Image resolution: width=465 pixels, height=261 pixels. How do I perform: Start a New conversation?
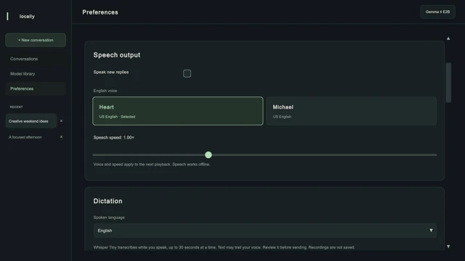[x=36, y=40]
